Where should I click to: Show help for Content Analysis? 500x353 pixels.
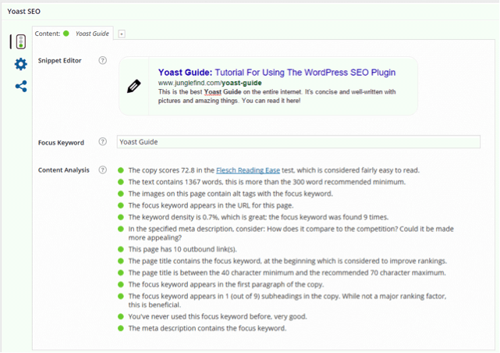tap(102, 170)
